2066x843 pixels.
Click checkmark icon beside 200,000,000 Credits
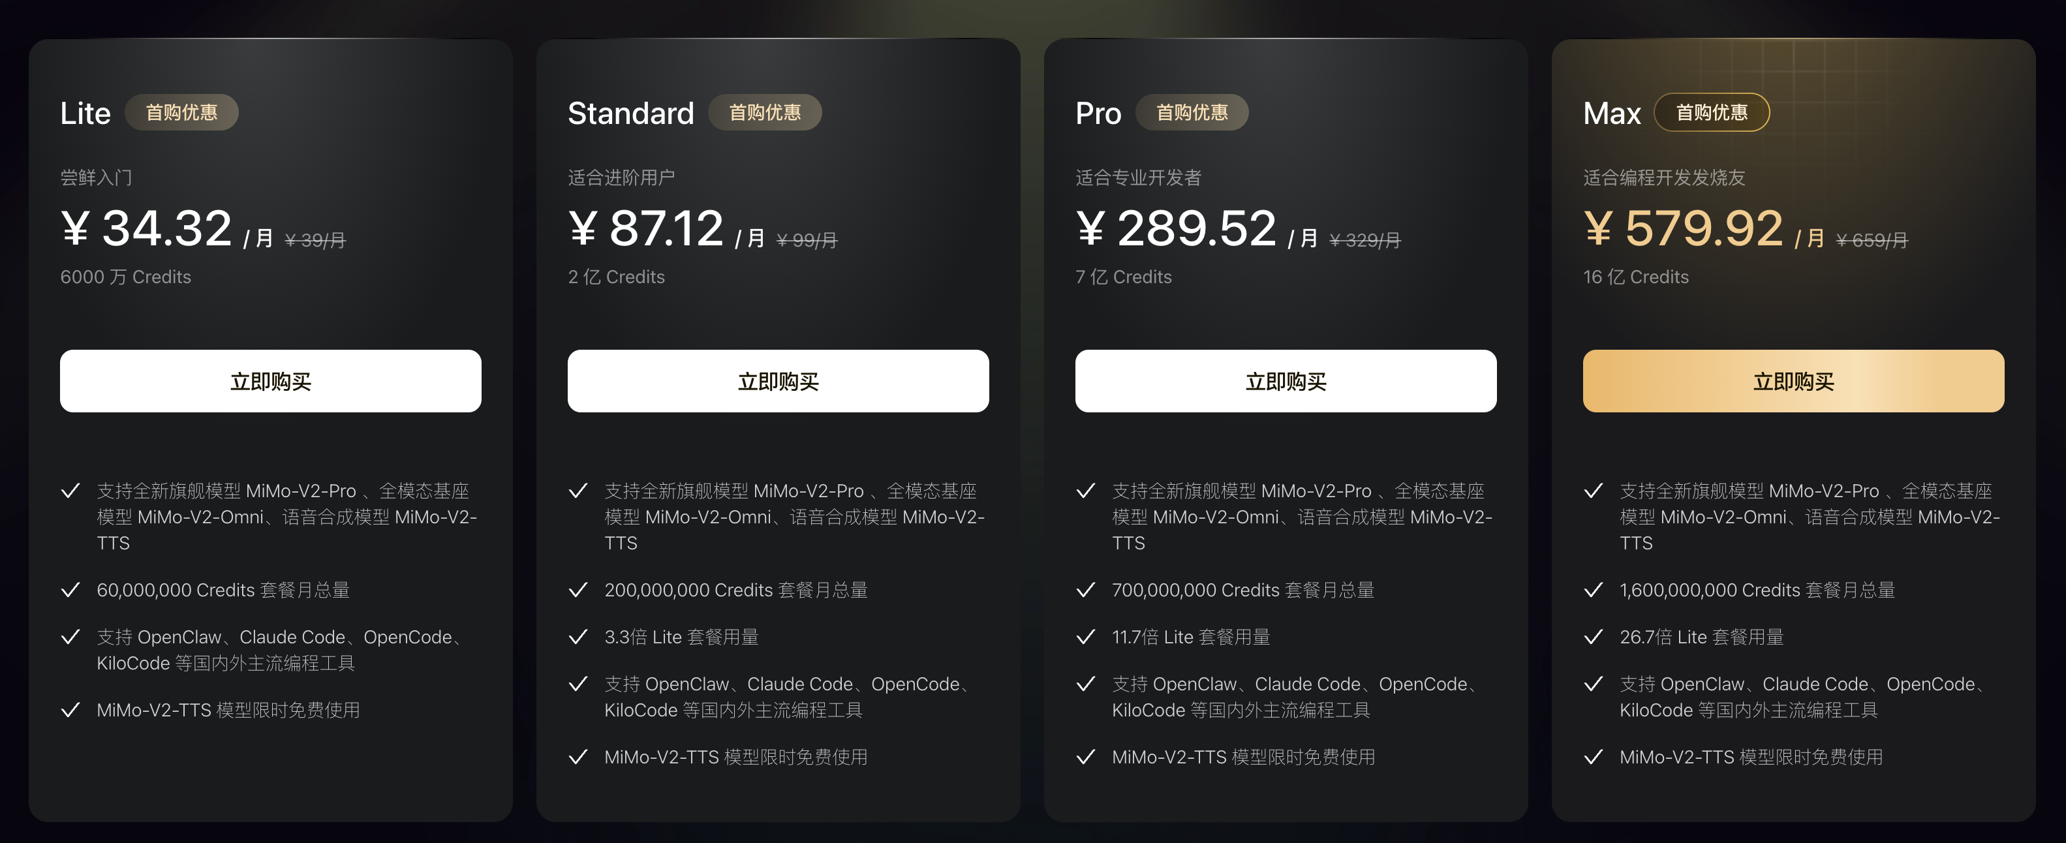(x=578, y=590)
